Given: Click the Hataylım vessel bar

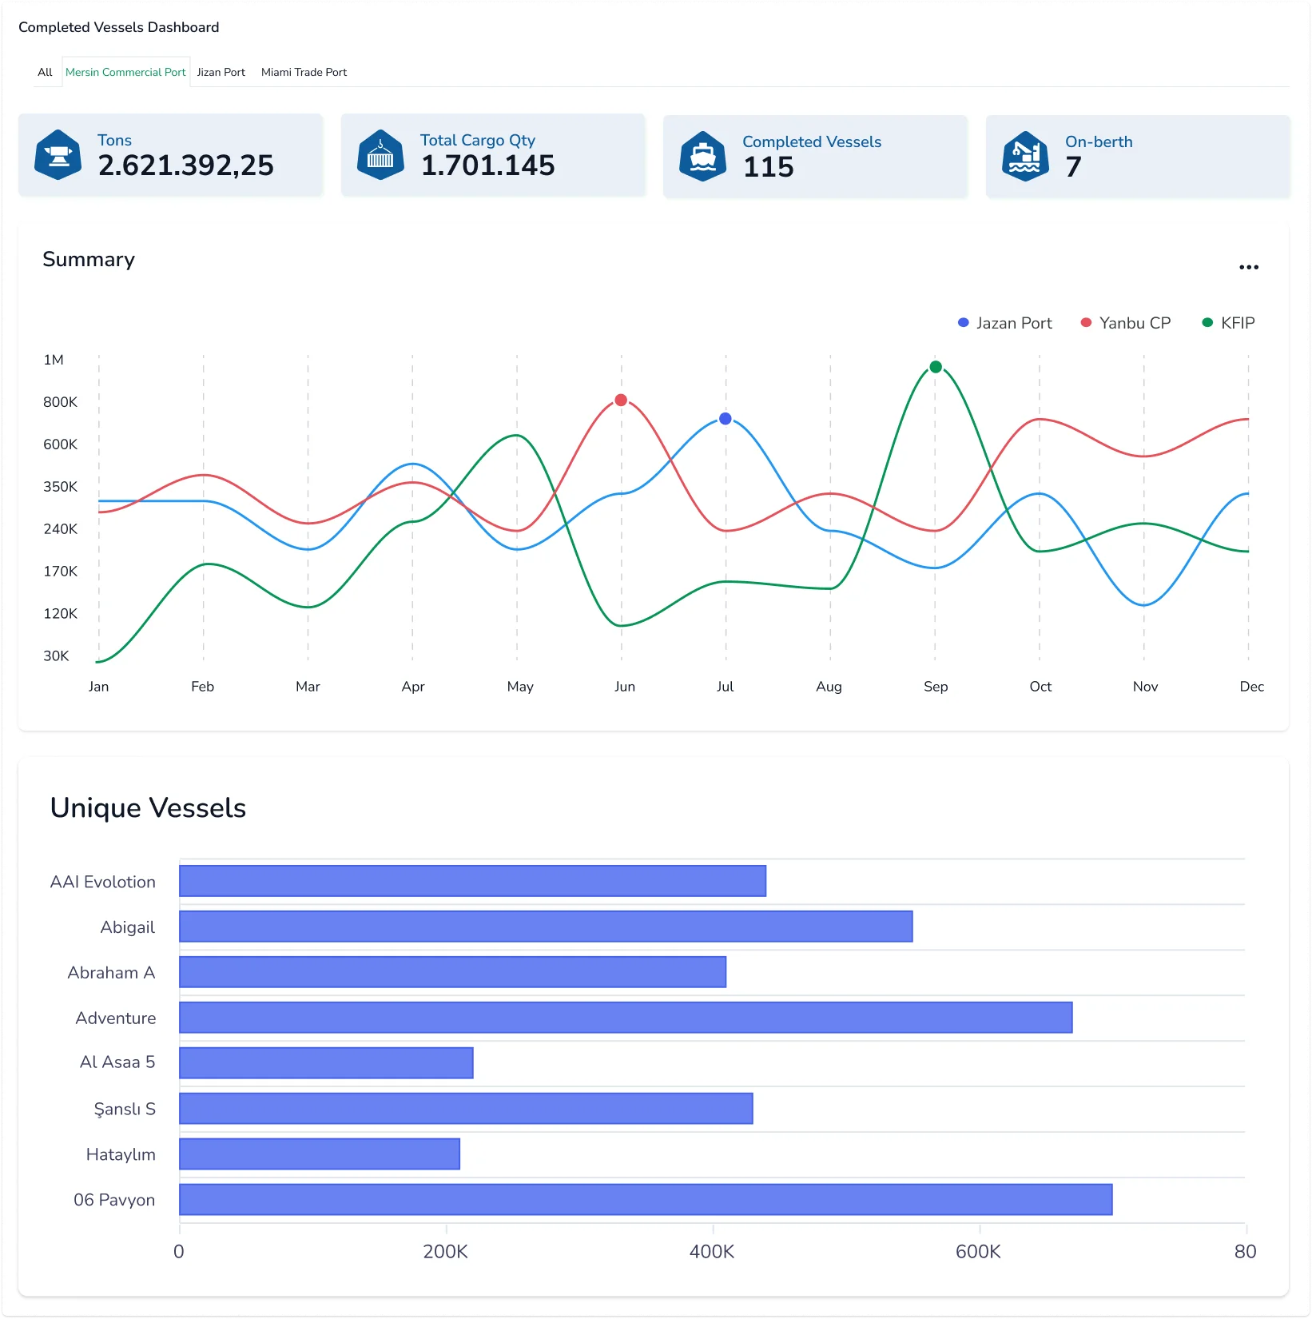Looking at the screenshot, I should pyautogui.click(x=320, y=1154).
